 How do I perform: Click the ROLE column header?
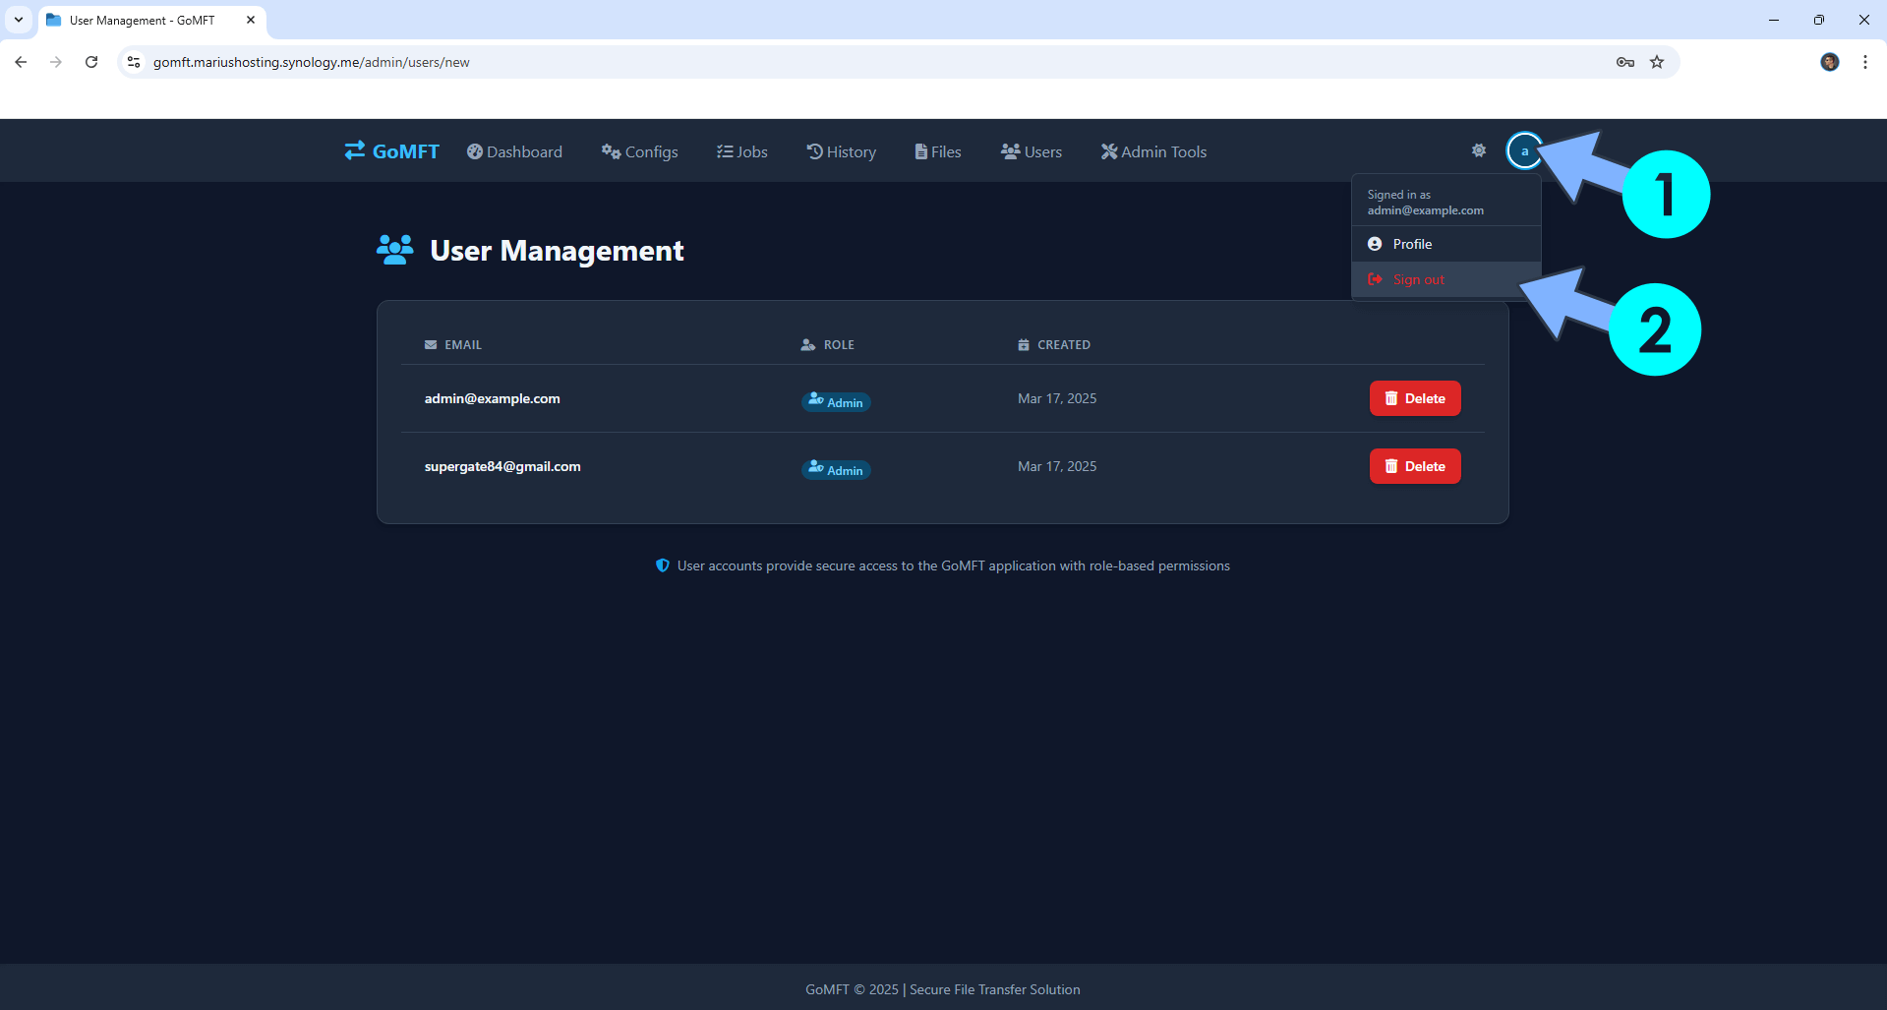[828, 345]
